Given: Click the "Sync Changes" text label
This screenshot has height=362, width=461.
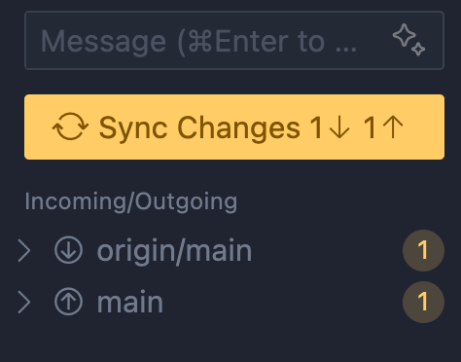Looking at the screenshot, I should coord(199,128).
